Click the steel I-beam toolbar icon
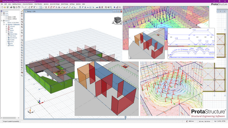Image resolution: width=228 pixels, height=128 pixels. [80, 7]
